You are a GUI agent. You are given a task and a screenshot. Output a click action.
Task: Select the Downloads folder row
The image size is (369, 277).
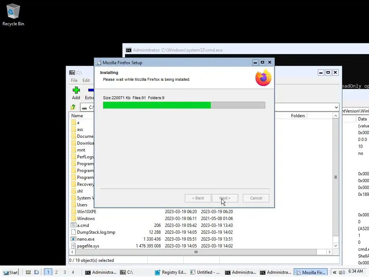pos(82,143)
